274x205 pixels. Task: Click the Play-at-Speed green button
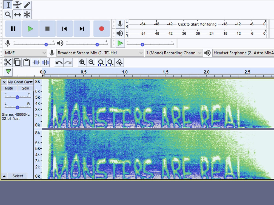(x=120, y=43)
